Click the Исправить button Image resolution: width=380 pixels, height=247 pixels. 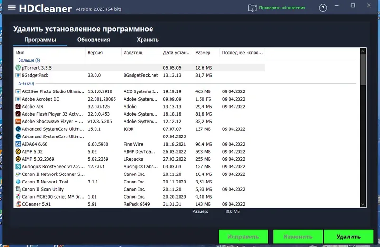click(243, 237)
